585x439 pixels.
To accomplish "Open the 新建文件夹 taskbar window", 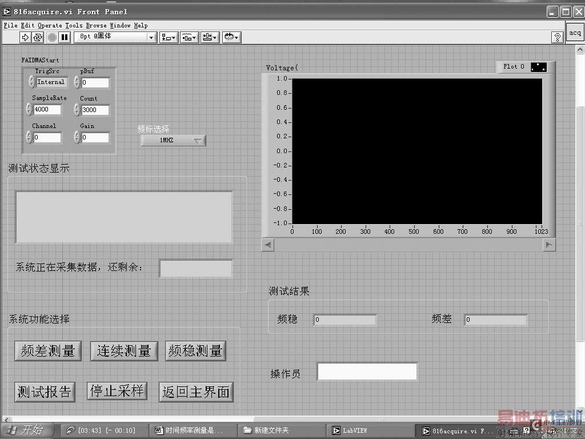I will [x=281, y=430].
